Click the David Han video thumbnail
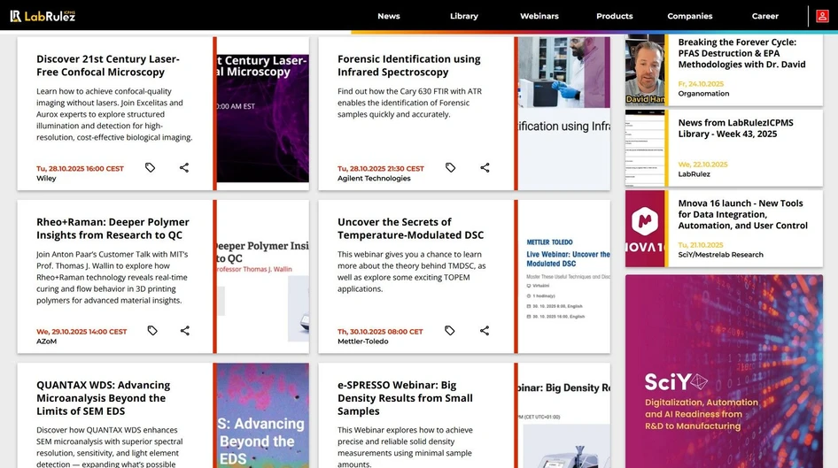This screenshot has width=838, height=468. 645,70
